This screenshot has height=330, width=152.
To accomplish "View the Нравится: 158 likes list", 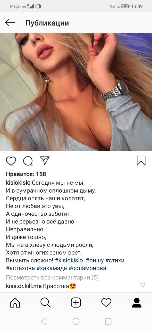I will (x=26, y=174).
